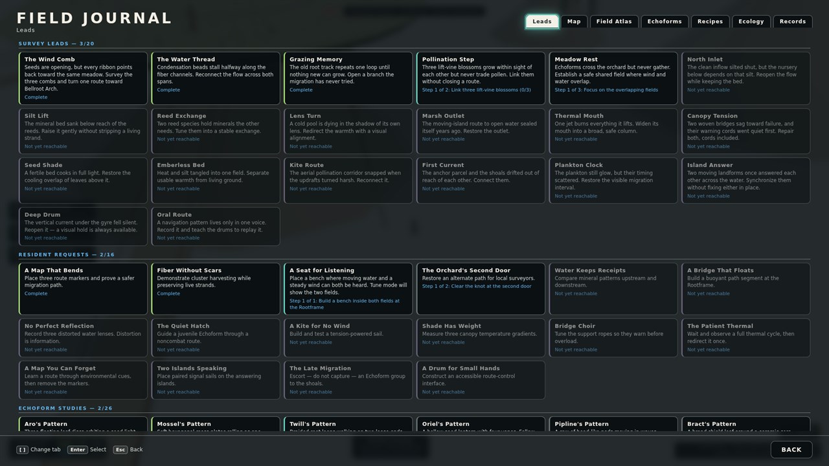Select the Deep Drum card

coord(84,227)
